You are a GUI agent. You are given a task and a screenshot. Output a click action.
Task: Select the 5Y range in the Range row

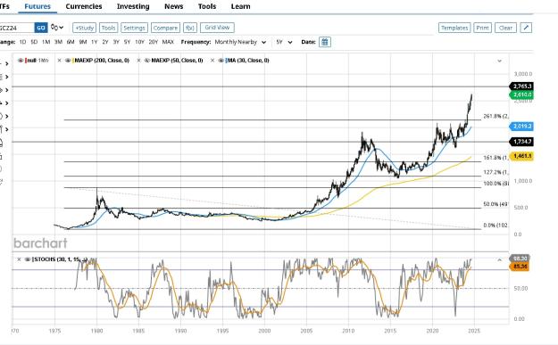tap(127, 42)
